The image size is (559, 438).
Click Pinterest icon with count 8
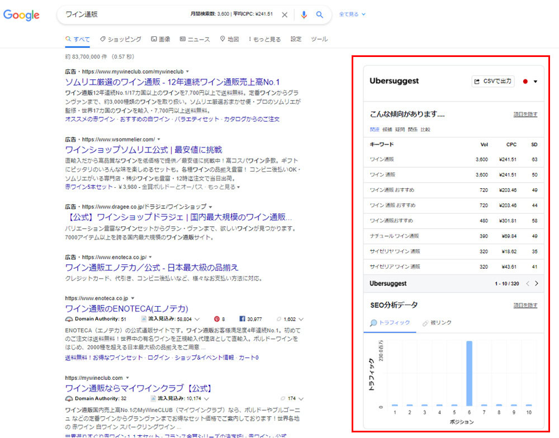tap(216, 319)
